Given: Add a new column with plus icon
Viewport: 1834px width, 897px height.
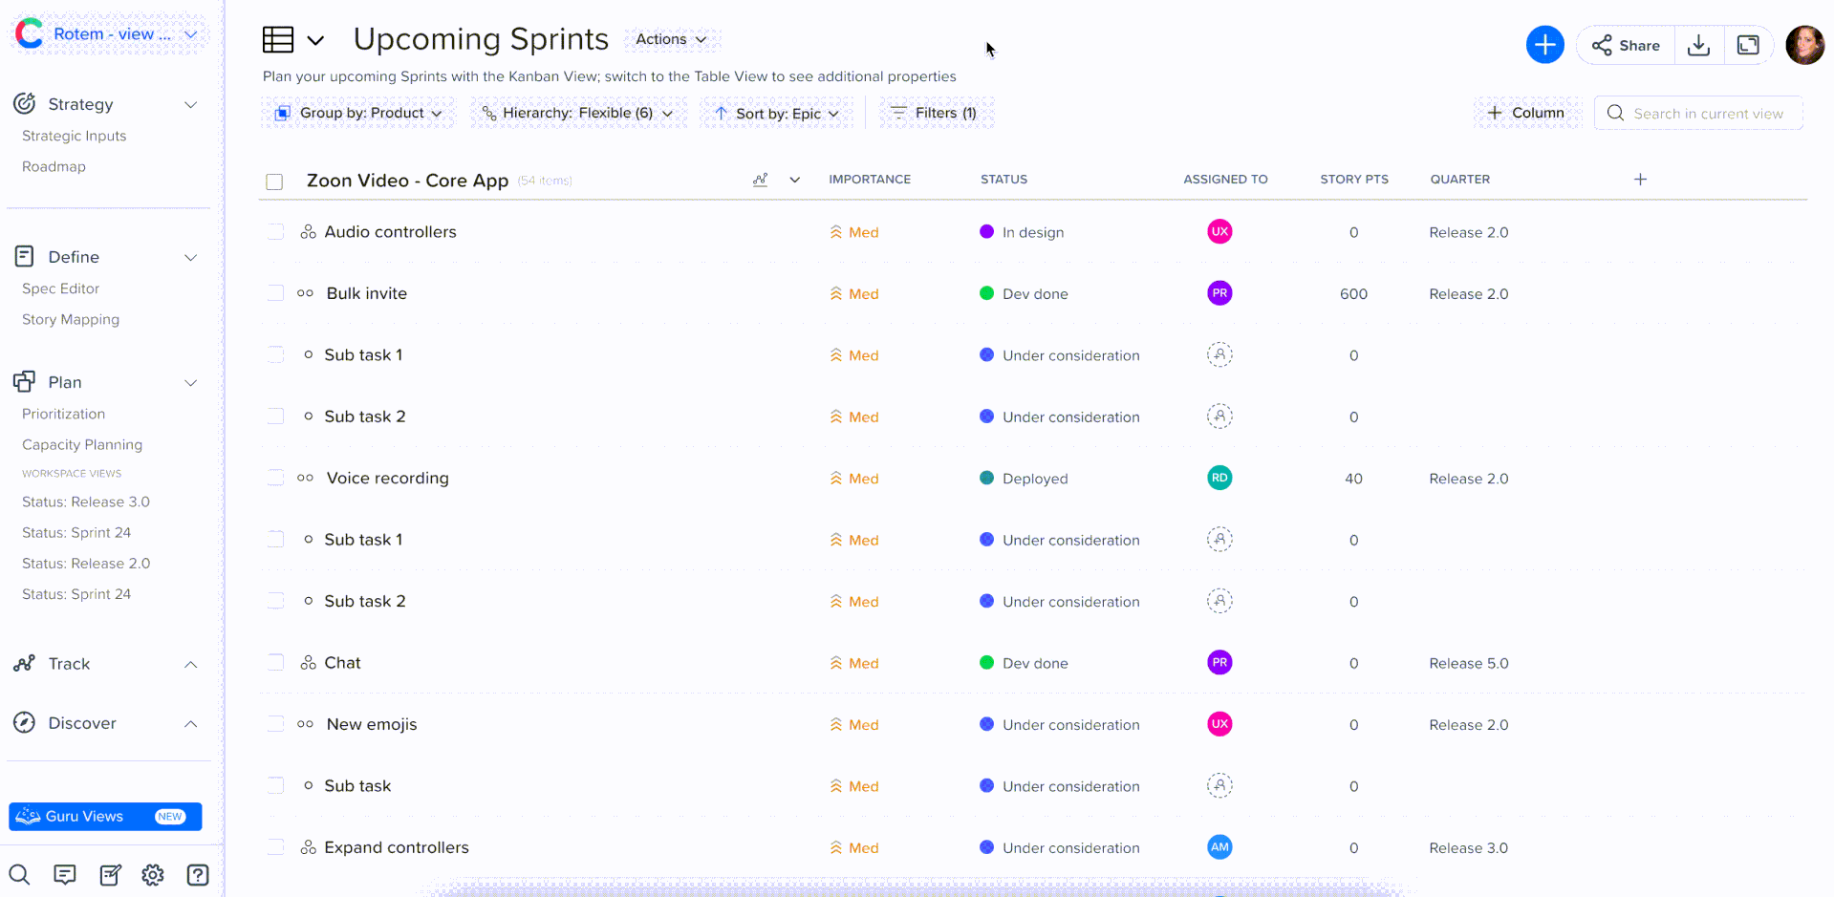Looking at the screenshot, I should click(x=1640, y=180).
